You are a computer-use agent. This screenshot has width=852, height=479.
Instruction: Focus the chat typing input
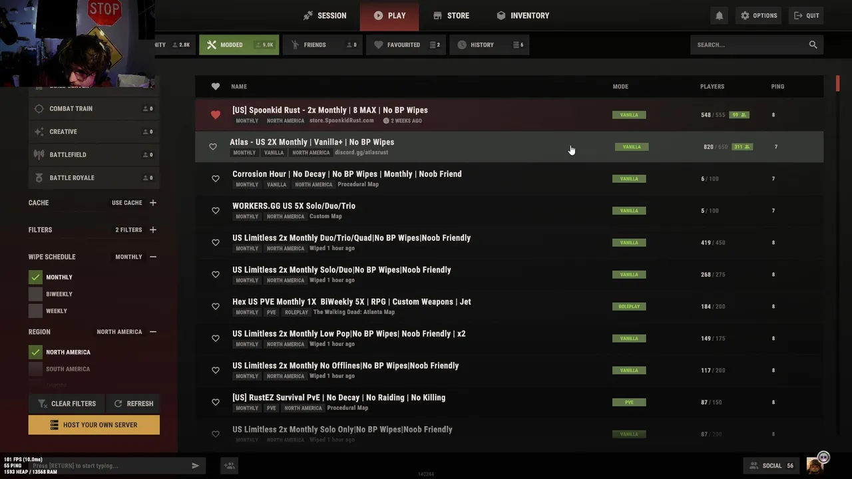pos(110,466)
